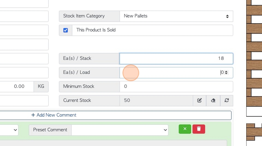Screen dimensions: 262x146
Task: Uncheck the This Product Is Sold checkbox
Action: [65, 30]
